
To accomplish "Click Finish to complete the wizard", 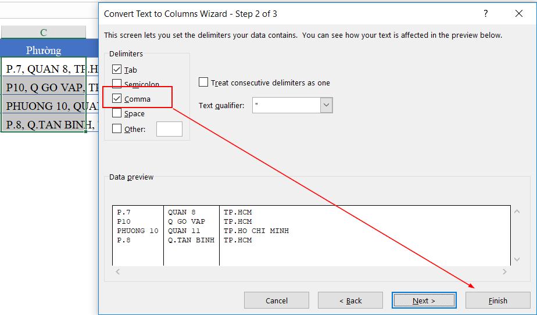I will 497,300.
